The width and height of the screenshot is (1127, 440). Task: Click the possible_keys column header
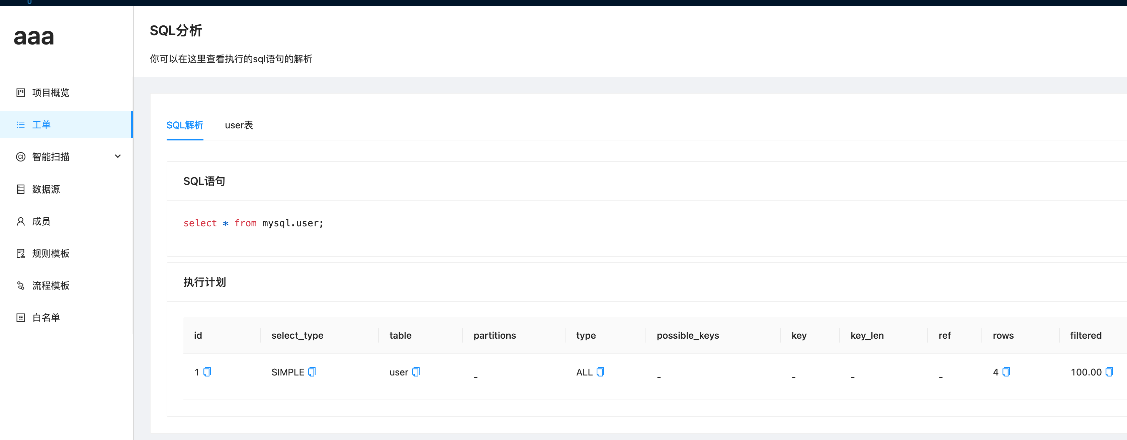point(688,336)
